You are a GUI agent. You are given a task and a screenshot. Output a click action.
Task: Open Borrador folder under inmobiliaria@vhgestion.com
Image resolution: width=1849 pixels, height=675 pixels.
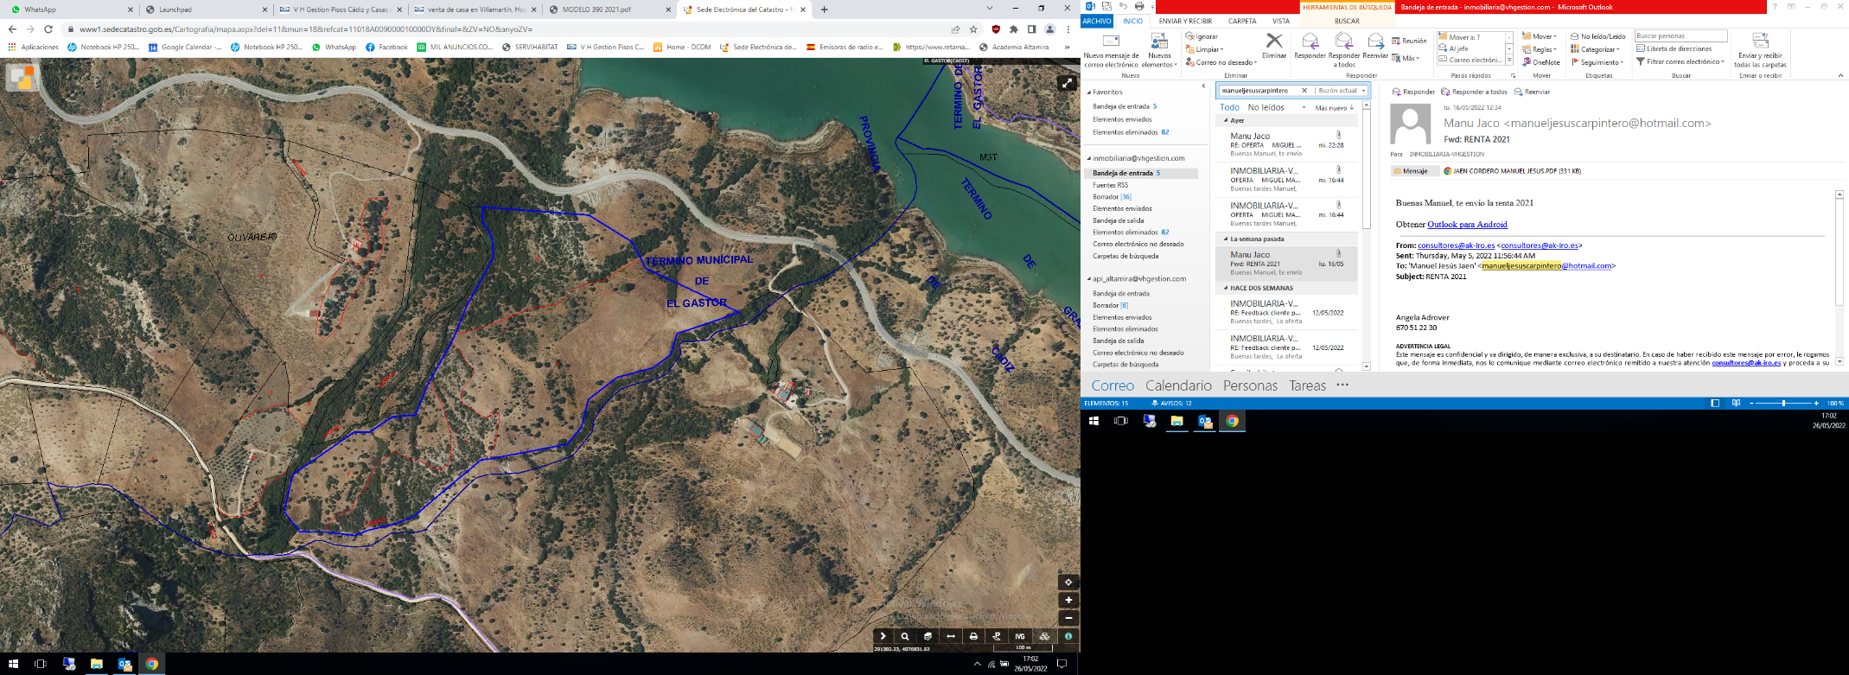(1112, 197)
